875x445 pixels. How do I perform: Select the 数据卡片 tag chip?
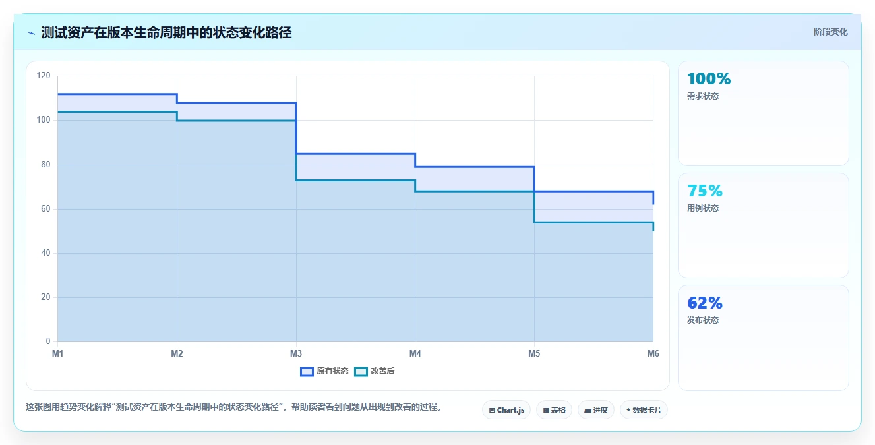[644, 410]
